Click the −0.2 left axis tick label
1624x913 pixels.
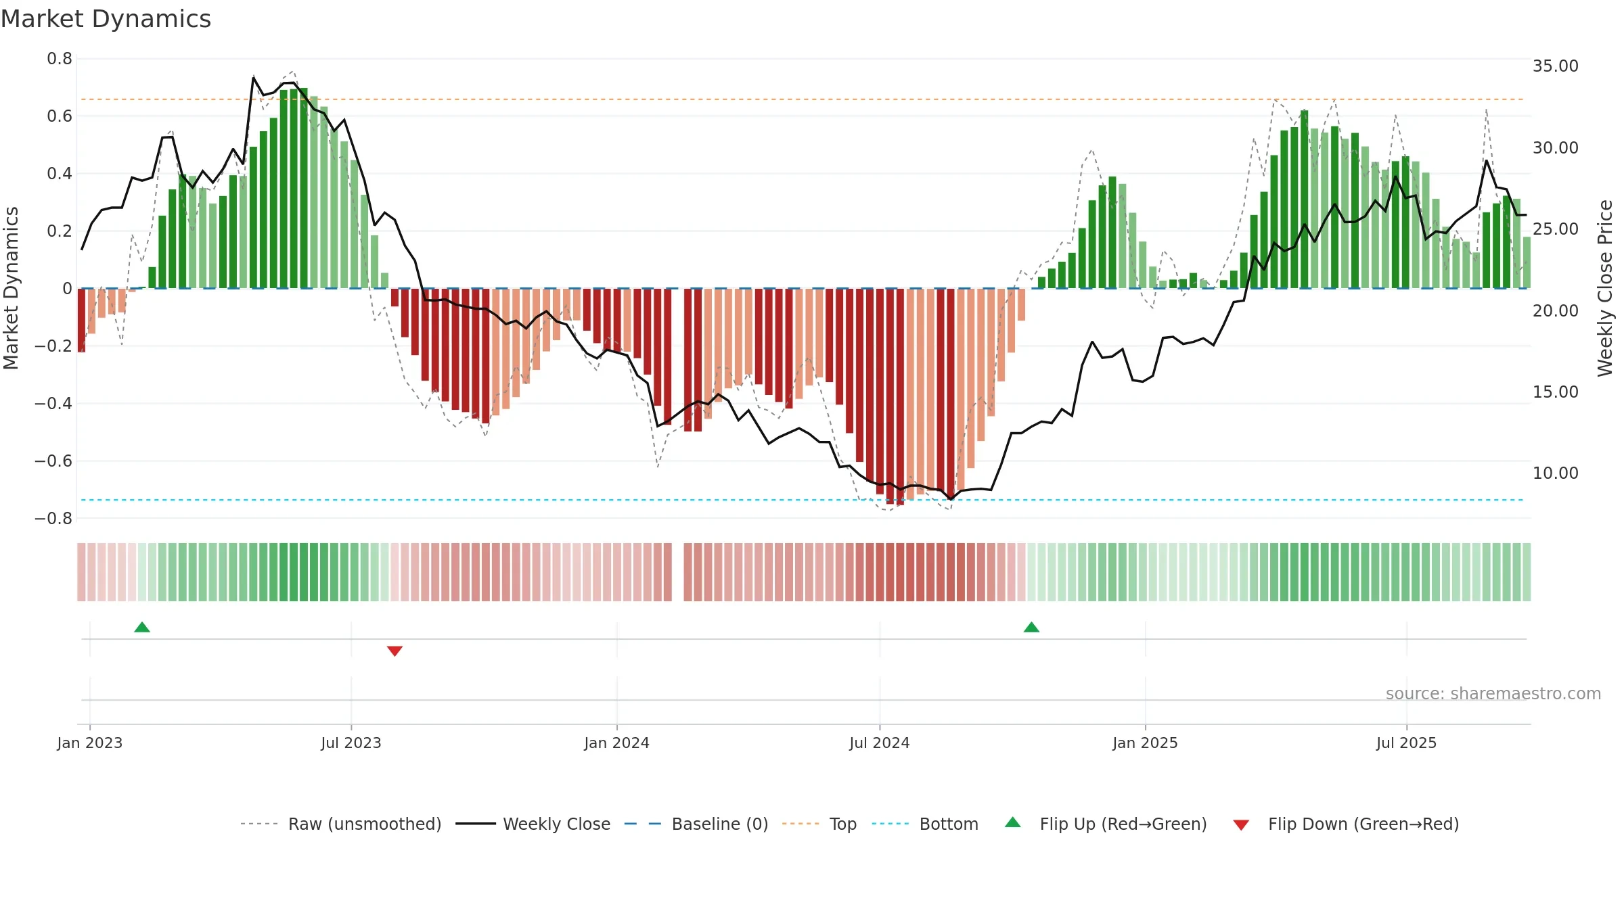(53, 346)
